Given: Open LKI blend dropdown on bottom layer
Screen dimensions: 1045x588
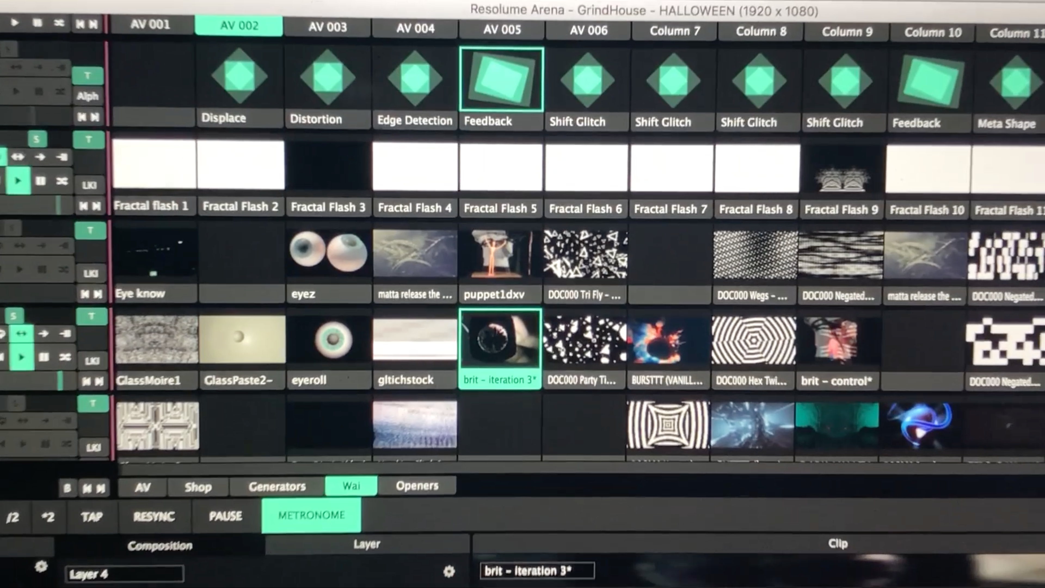Looking at the screenshot, I should click(x=93, y=447).
